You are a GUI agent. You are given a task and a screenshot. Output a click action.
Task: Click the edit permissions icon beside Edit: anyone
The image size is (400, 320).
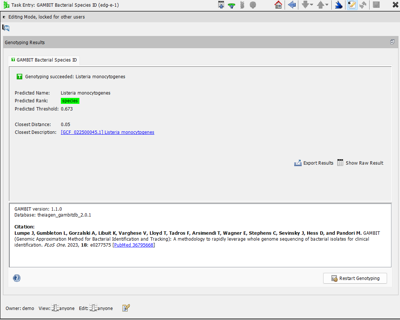click(126, 308)
